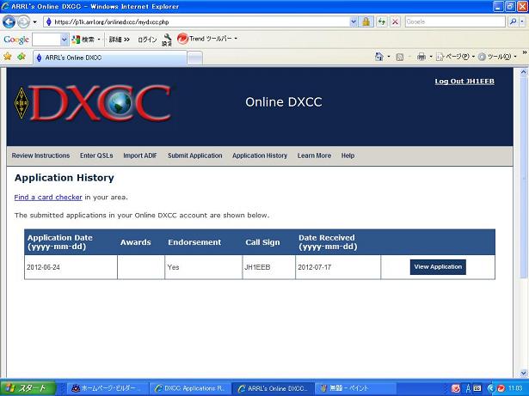Click the JH1EEB call sign cell
This screenshot has width=529, height=396.
point(268,267)
